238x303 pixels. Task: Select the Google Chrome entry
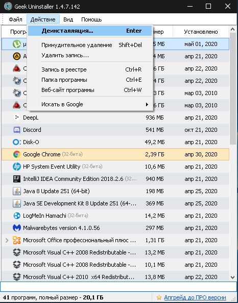tap(115, 154)
